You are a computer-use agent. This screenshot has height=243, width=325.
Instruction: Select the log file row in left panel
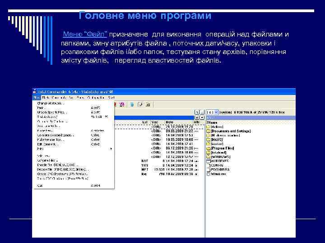click(159, 174)
